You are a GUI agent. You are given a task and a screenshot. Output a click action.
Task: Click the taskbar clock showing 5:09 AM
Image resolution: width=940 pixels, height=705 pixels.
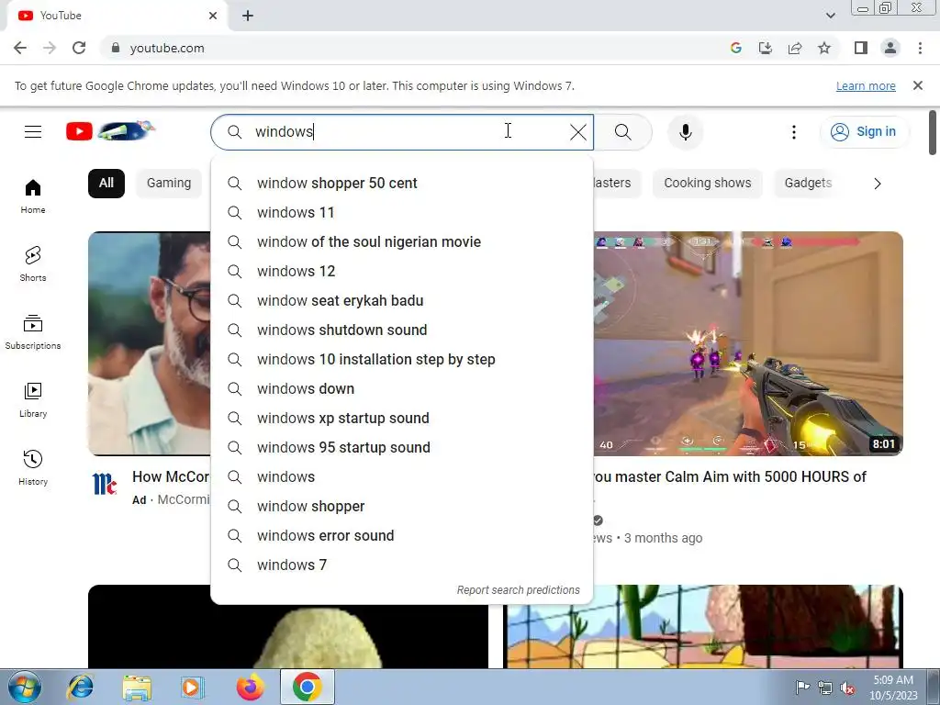893,687
